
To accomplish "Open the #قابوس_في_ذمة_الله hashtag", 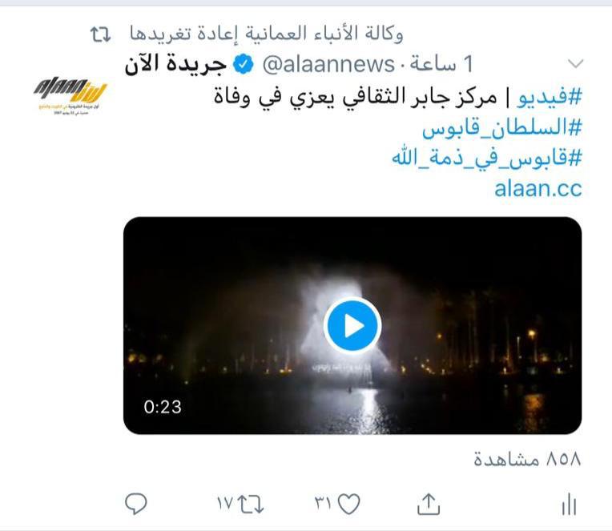I will [487, 158].
